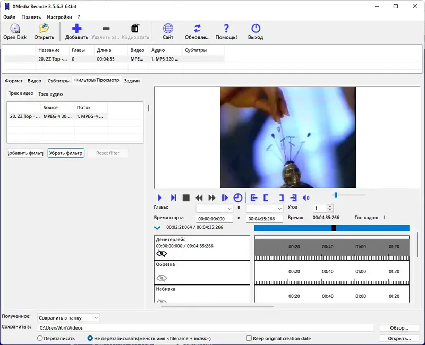Open the Сохранить в папку dropdown
The height and width of the screenshot is (345, 425).
(x=69, y=318)
